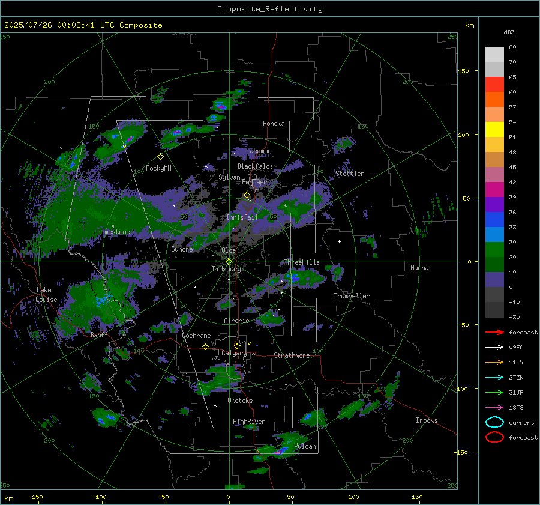The height and width of the screenshot is (505, 540).
Task: Click the magenta 18TS arrow icon
Action: [x=494, y=408]
